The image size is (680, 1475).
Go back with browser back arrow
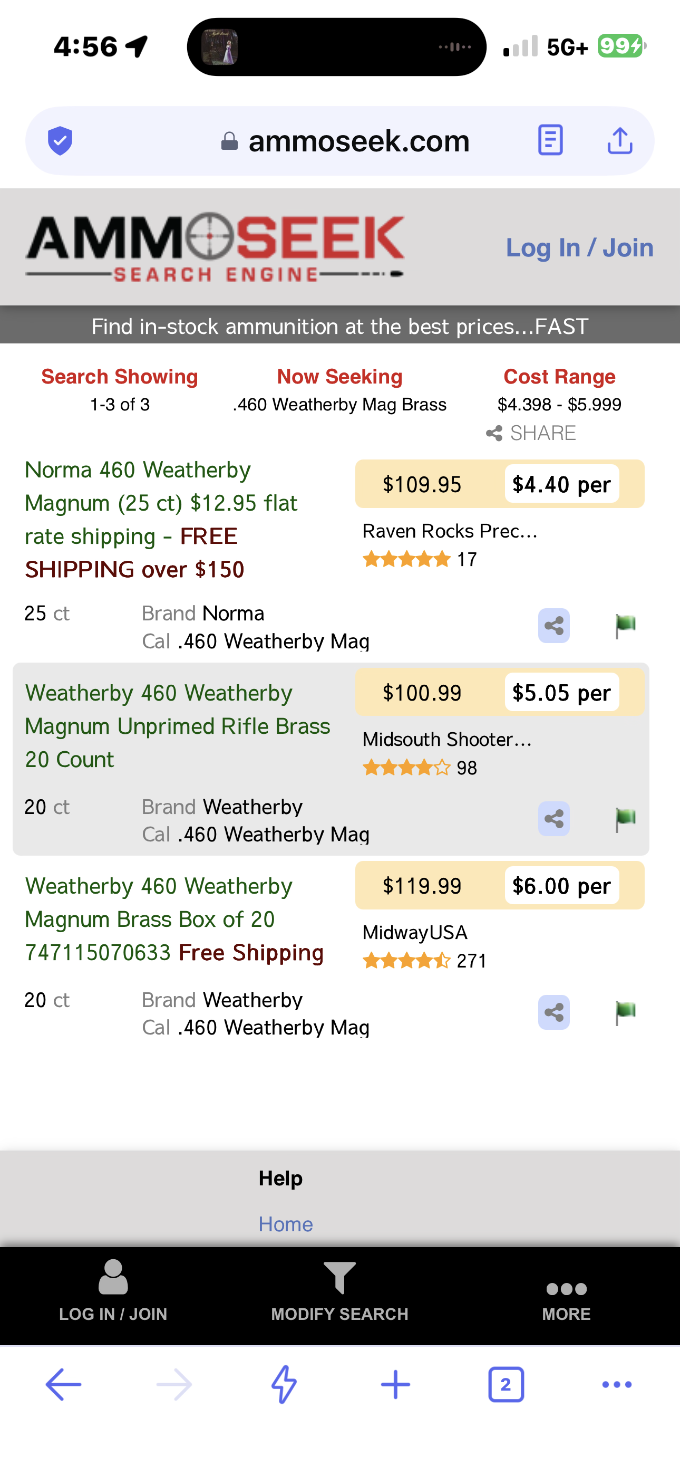[x=64, y=1385]
